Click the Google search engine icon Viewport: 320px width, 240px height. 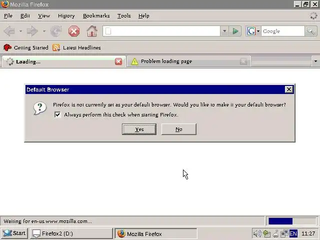tap(251, 31)
